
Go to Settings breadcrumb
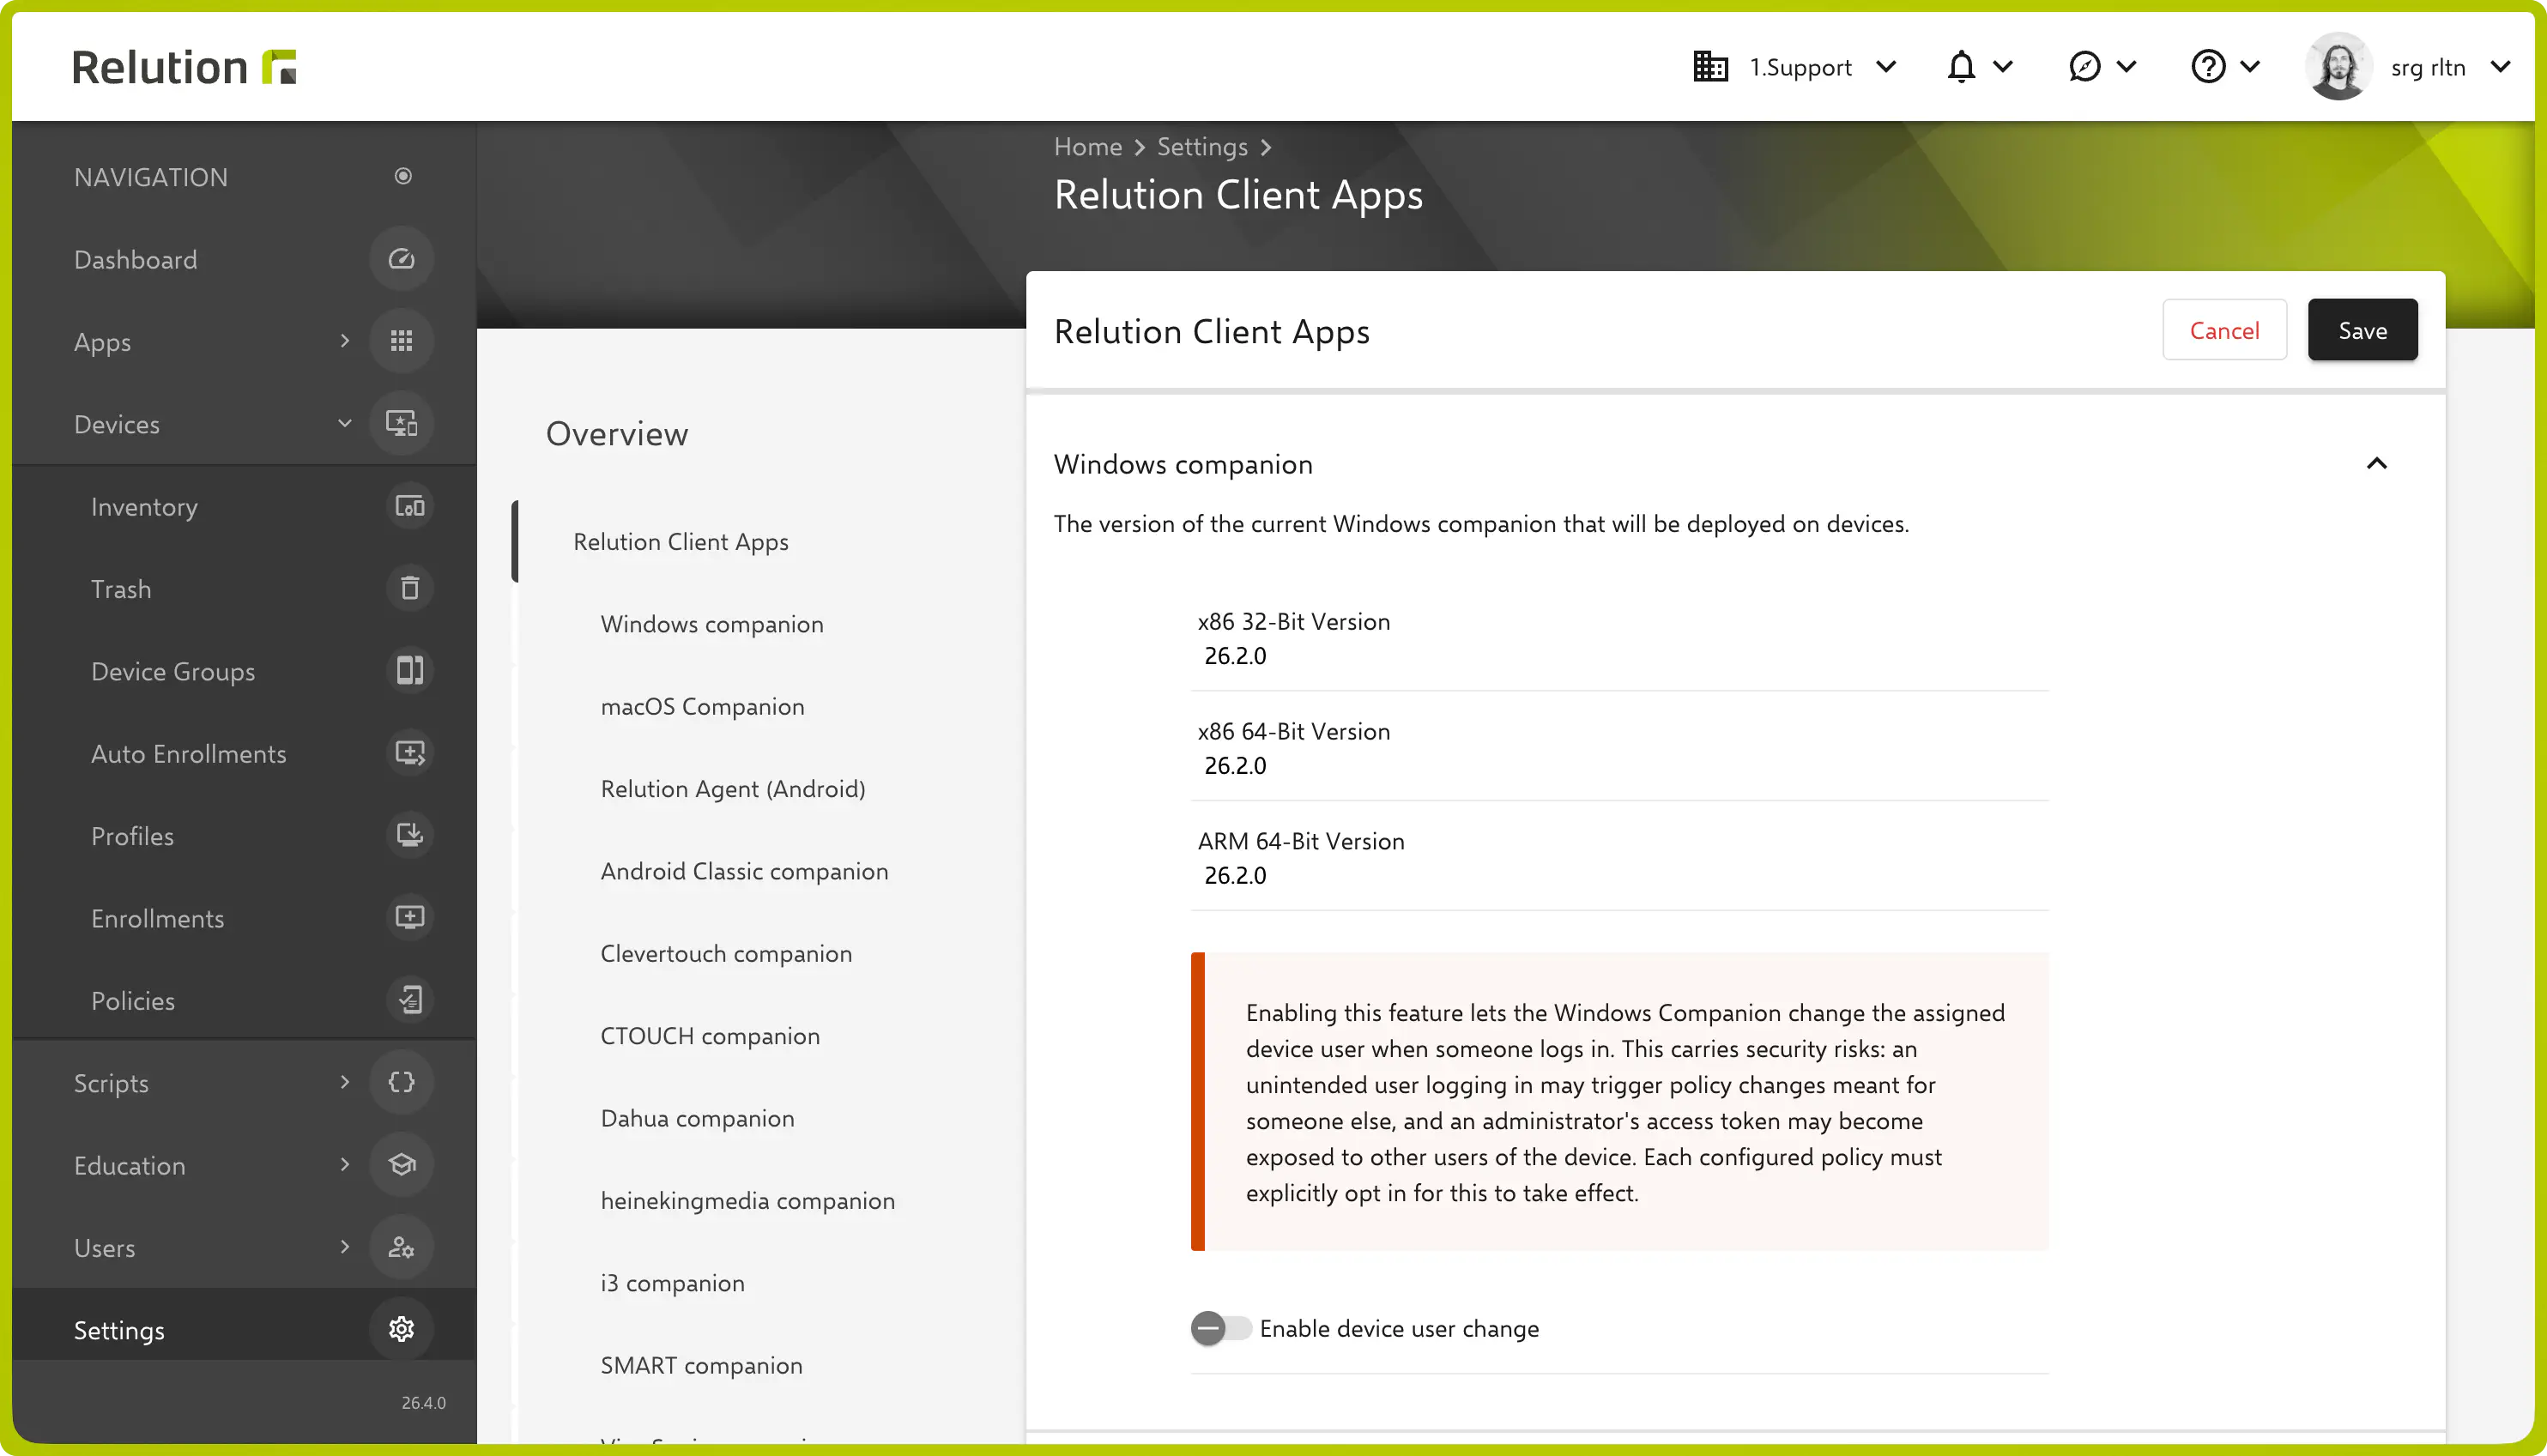pyautogui.click(x=1202, y=146)
